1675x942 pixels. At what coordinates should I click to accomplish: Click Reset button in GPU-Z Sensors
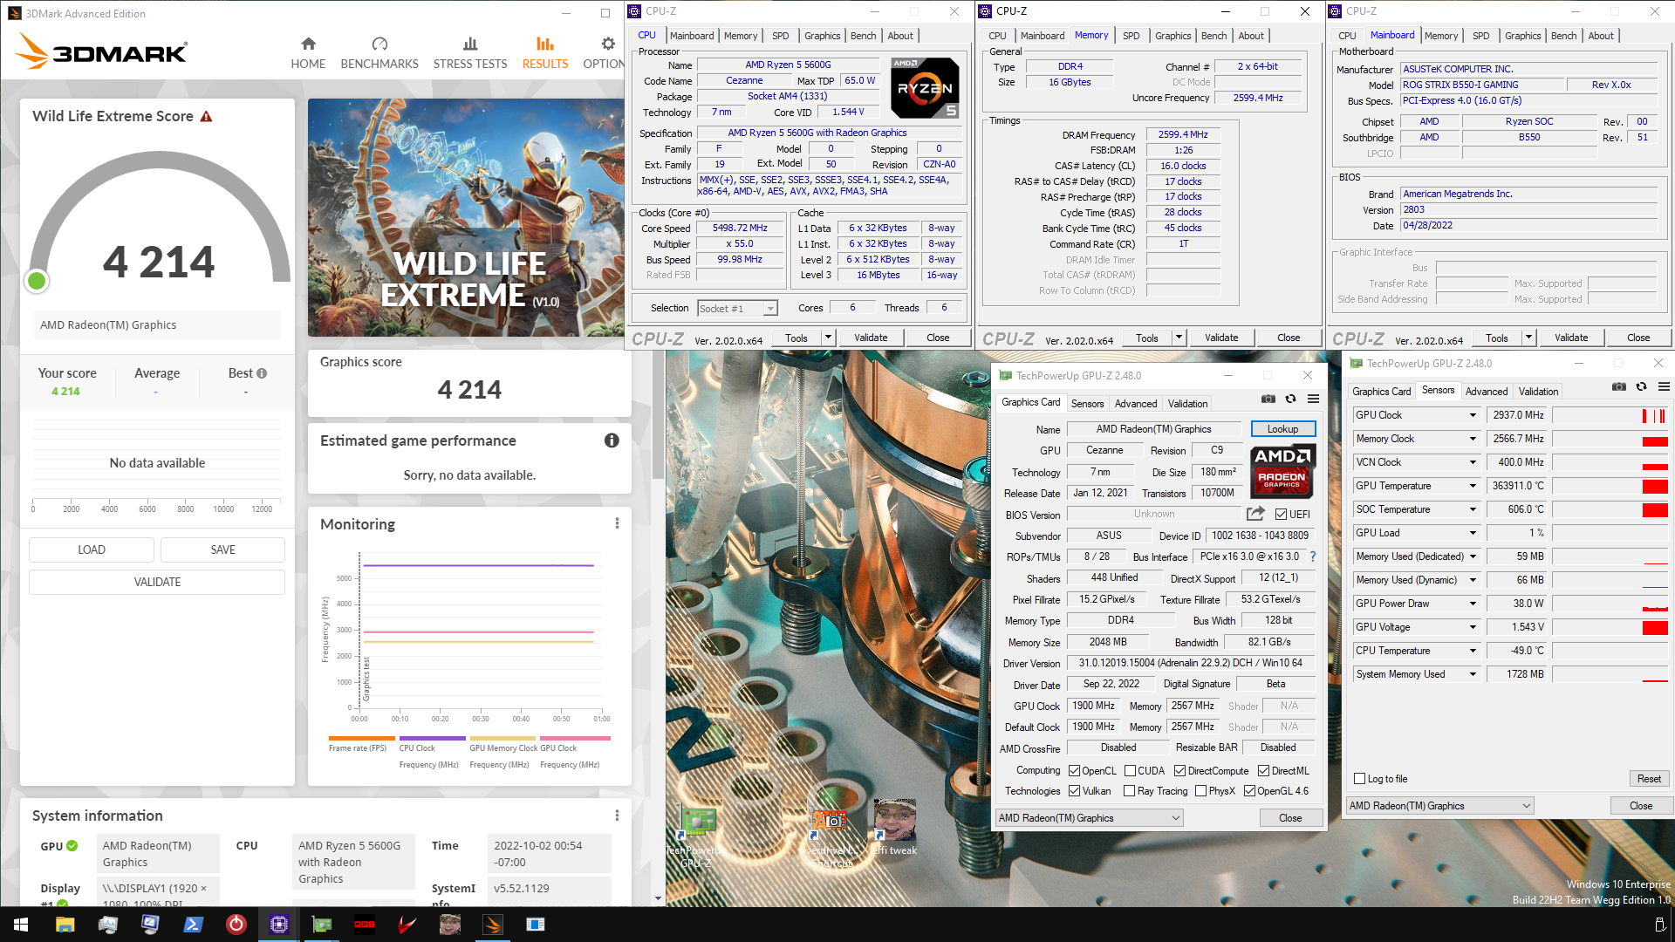point(1649,779)
